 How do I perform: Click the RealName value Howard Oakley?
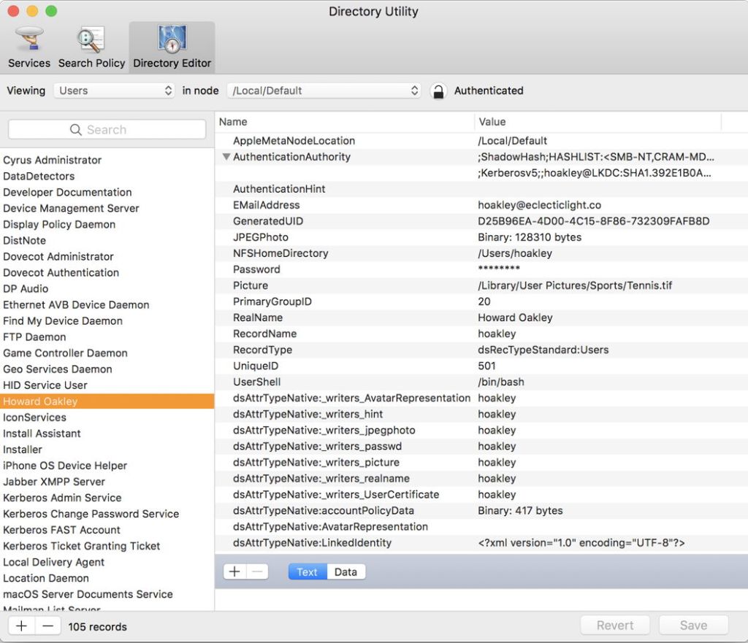coord(515,318)
